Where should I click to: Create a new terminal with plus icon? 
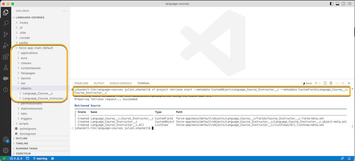[x=316, y=83]
